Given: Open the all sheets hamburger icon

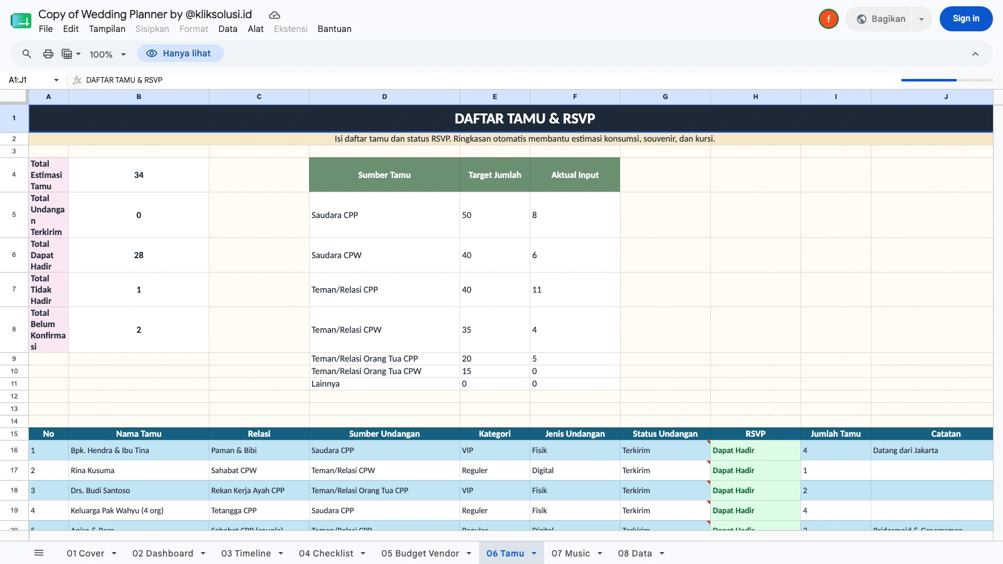Looking at the screenshot, I should pyautogui.click(x=39, y=553).
